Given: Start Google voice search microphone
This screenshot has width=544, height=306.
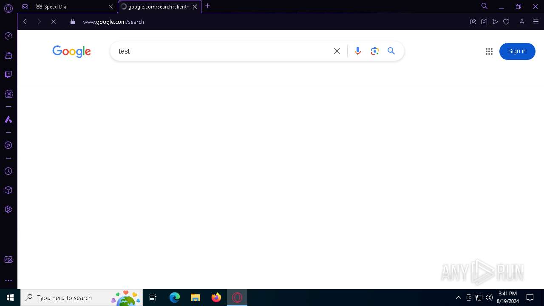Looking at the screenshot, I should point(358,51).
